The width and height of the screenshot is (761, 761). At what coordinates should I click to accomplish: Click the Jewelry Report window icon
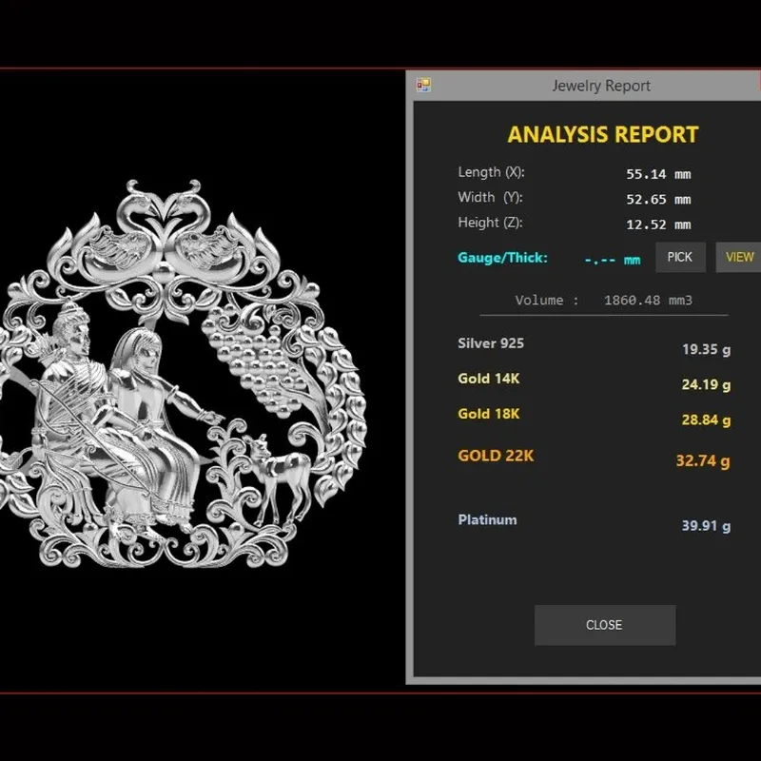[x=423, y=86]
